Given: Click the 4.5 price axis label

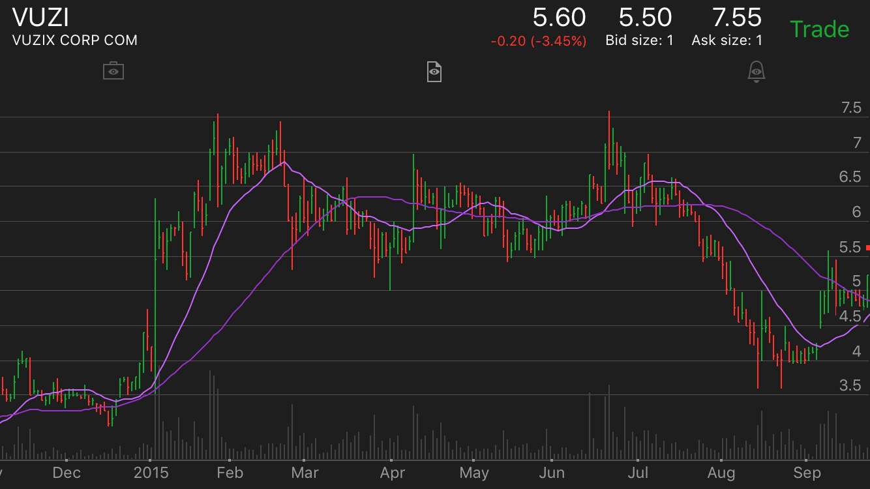Looking at the screenshot, I should point(851,316).
